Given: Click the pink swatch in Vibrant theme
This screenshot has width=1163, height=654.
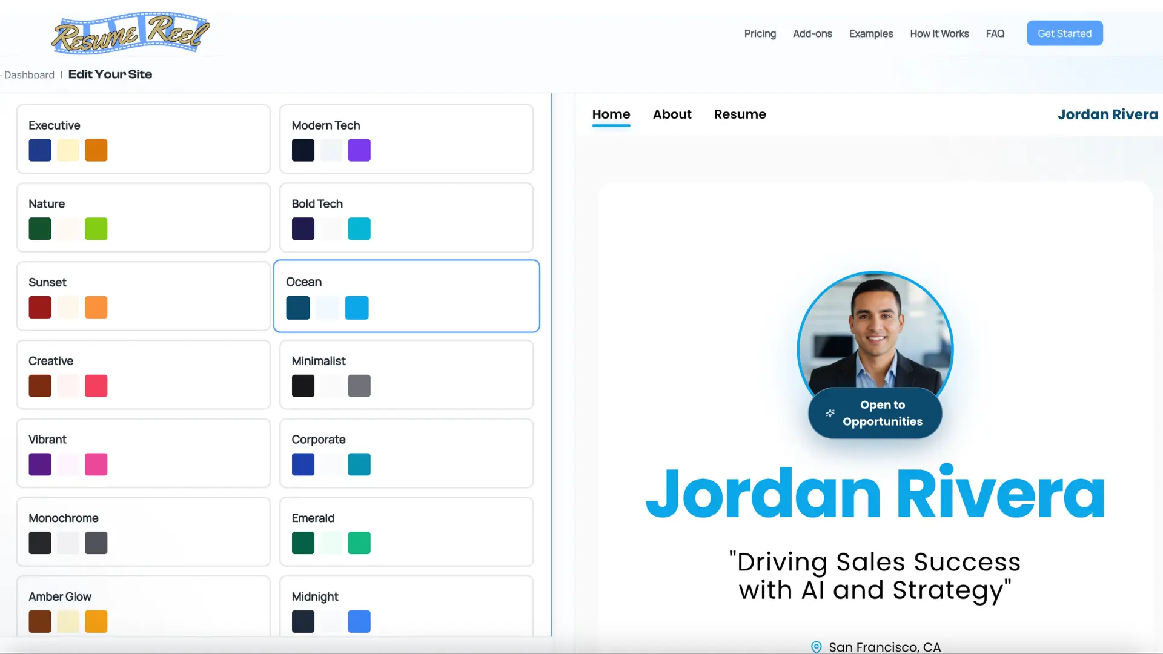Looking at the screenshot, I should tap(96, 464).
